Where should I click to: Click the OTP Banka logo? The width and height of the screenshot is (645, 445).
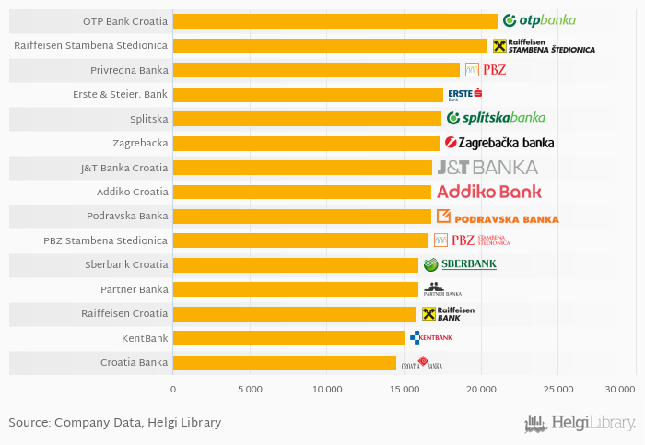[x=539, y=20]
